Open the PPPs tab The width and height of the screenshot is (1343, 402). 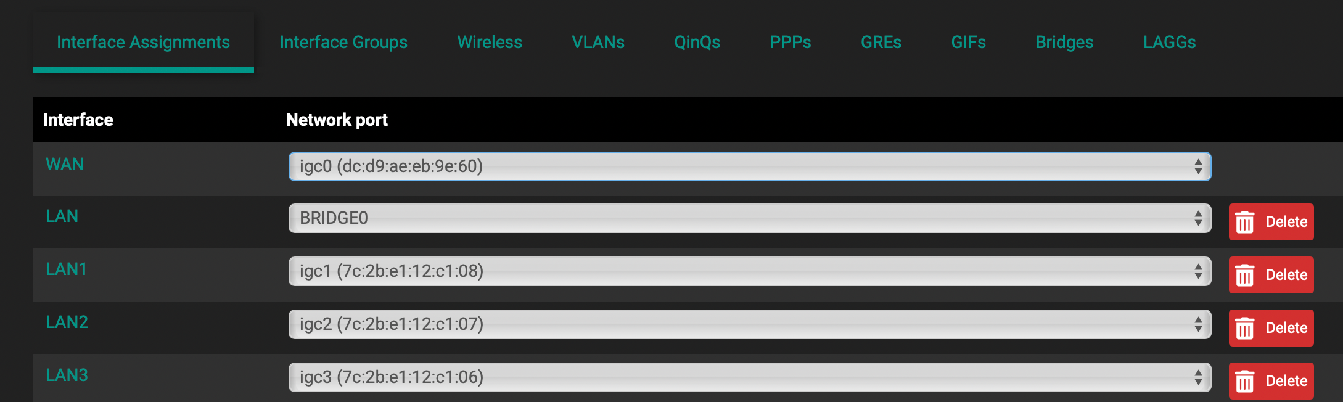point(791,42)
